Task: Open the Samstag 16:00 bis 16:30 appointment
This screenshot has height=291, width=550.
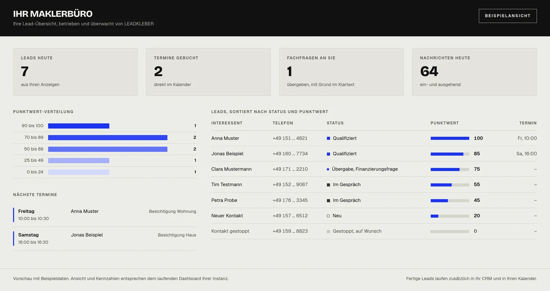Action: click(104, 239)
